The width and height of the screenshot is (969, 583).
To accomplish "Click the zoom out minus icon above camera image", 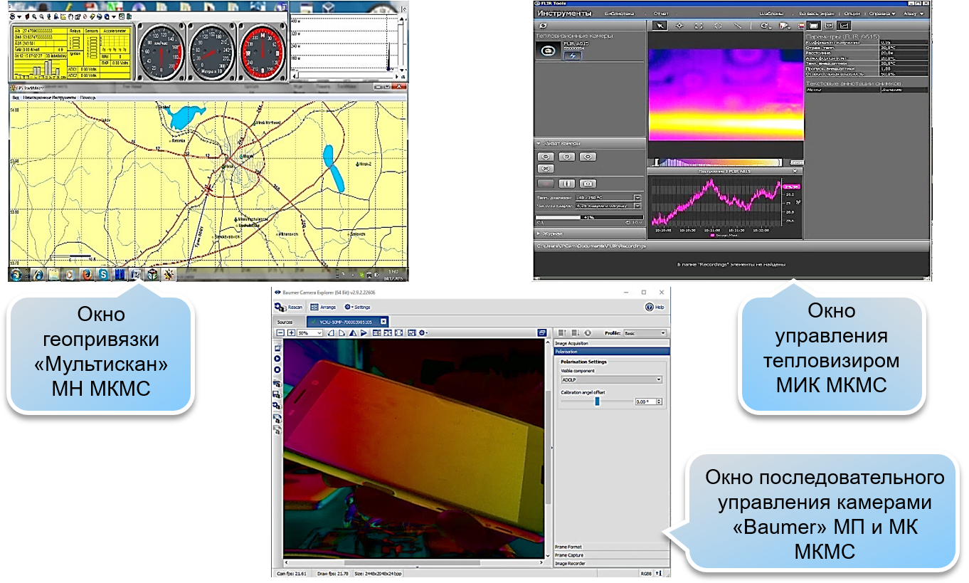I will (x=280, y=332).
